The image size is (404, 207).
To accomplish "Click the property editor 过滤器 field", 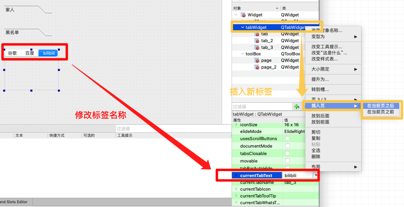I will (x=262, y=107).
